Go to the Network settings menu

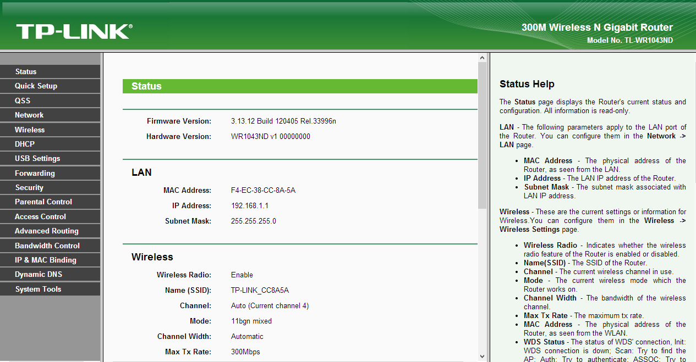coord(50,115)
